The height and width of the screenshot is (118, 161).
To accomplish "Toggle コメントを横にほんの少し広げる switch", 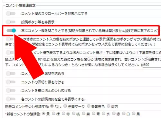I will coord(11,91).
